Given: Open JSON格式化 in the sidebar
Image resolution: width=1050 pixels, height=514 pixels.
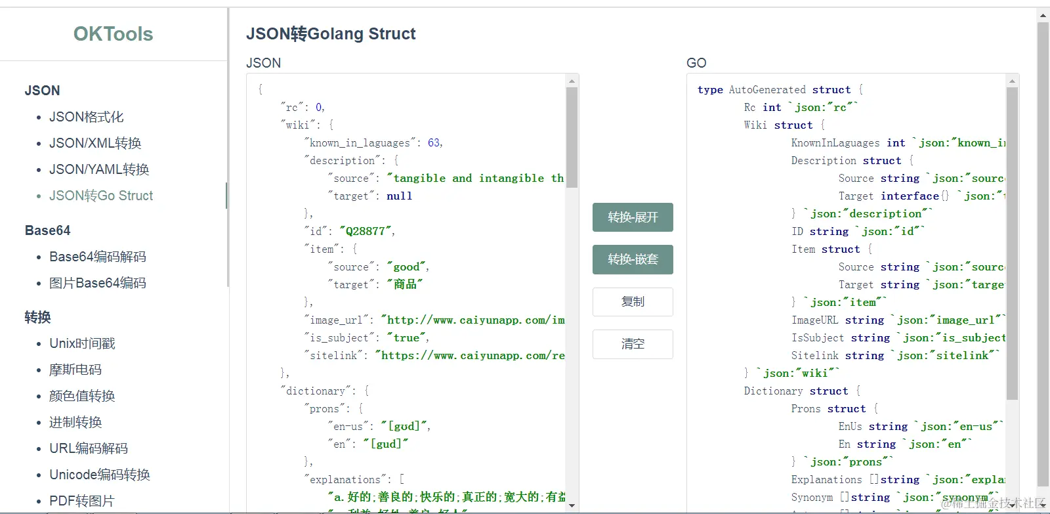Looking at the screenshot, I should (x=86, y=117).
